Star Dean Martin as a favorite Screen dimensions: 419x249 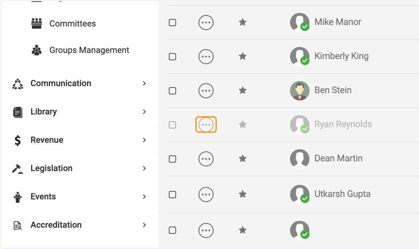243,158
